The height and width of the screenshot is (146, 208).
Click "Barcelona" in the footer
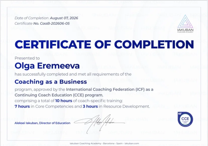click(109, 143)
